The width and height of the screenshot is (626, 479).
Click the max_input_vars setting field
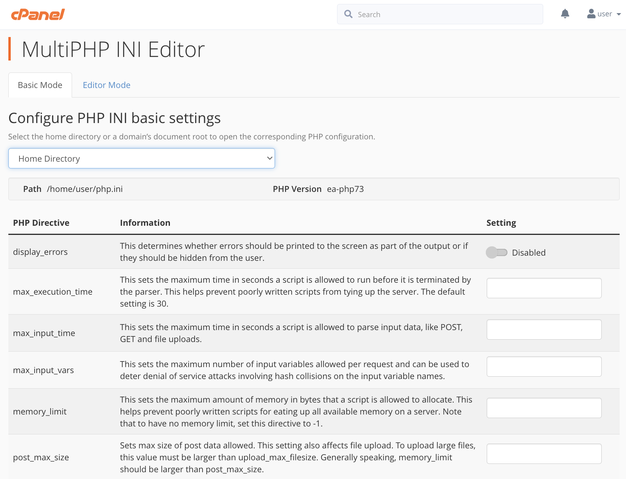[544, 366]
